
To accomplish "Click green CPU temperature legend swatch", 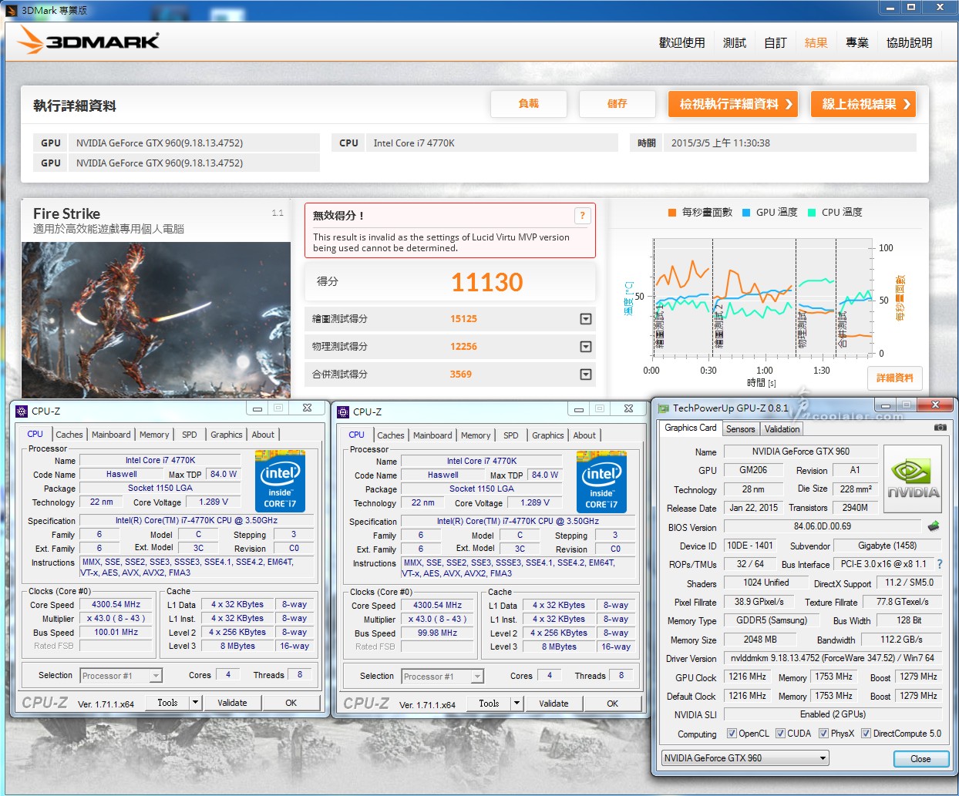I will pos(812,213).
